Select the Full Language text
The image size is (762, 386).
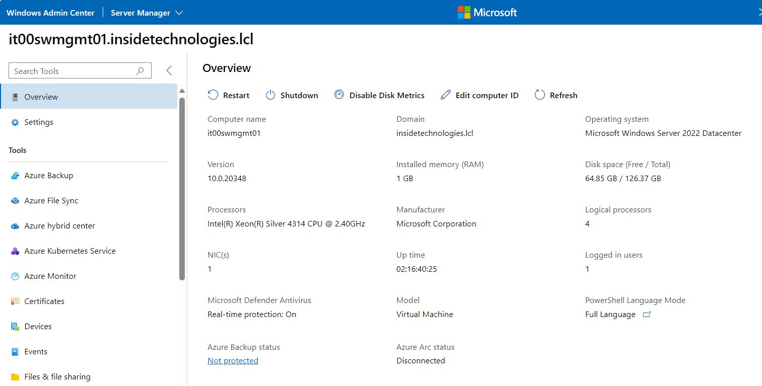tap(610, 315)
